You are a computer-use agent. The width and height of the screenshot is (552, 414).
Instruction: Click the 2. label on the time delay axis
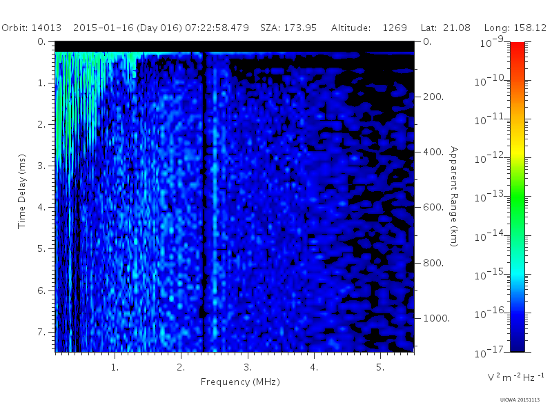pos(41,125)
